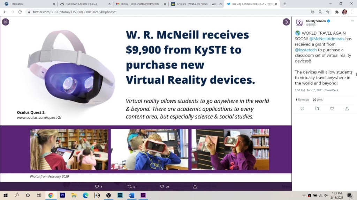This screenshot has width=357, height=200.
Task: Switch to the Articles WNKY 40 News tab
Action: pos(196,4)
